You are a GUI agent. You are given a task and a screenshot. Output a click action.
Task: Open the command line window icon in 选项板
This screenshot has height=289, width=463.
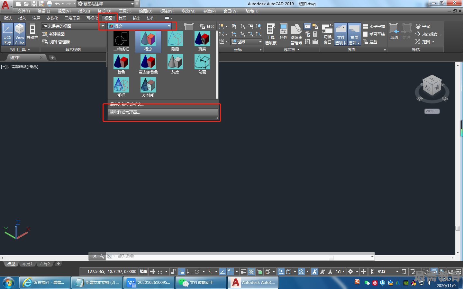(307, 26)
